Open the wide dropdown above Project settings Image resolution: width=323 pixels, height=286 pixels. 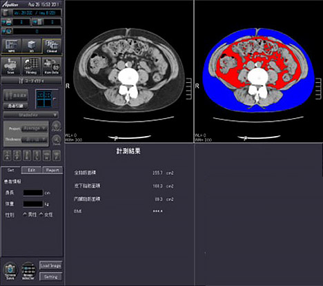31,115
